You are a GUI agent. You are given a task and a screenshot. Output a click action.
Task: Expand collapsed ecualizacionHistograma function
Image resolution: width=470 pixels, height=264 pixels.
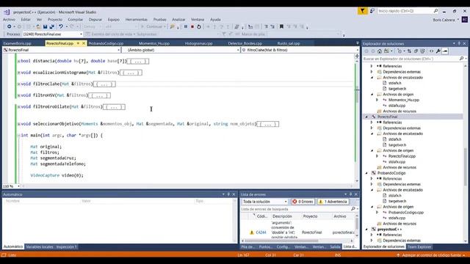point(18,73)
